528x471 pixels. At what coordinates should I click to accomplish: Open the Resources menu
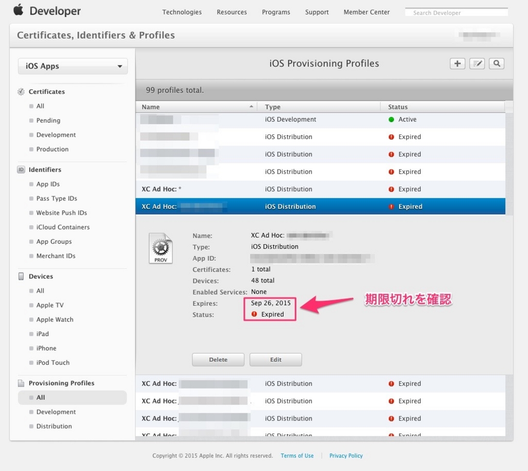[232, 12]
